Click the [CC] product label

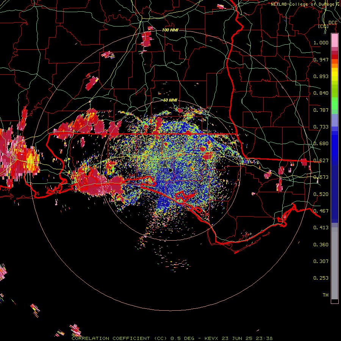[324, 26]
